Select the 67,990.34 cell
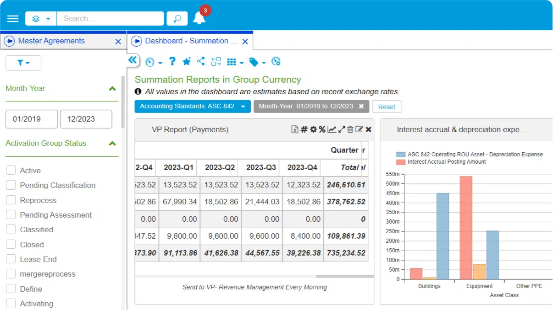 pos(179,202)
